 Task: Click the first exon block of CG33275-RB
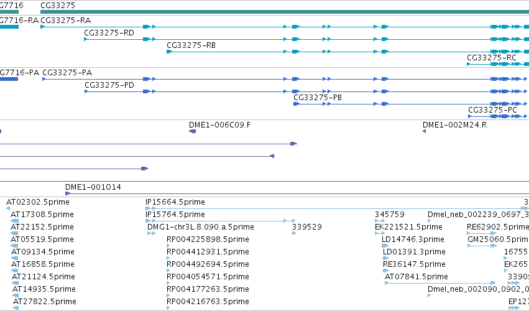[x=169, y=52]
